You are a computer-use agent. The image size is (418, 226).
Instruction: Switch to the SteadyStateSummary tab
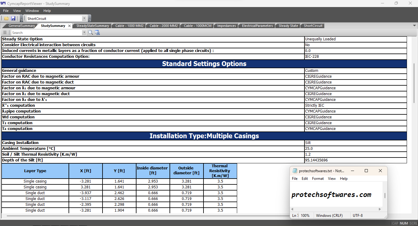click(x=93, y=26)
